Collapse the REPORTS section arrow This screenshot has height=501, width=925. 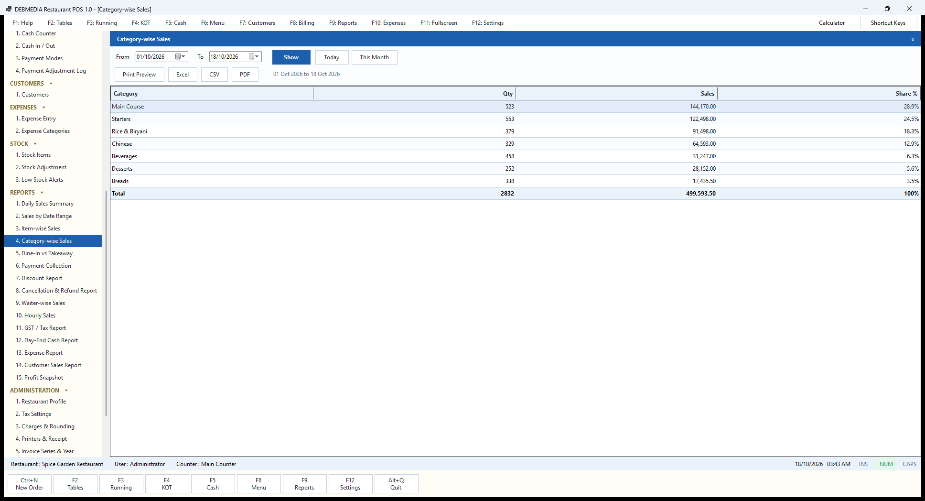42,193
